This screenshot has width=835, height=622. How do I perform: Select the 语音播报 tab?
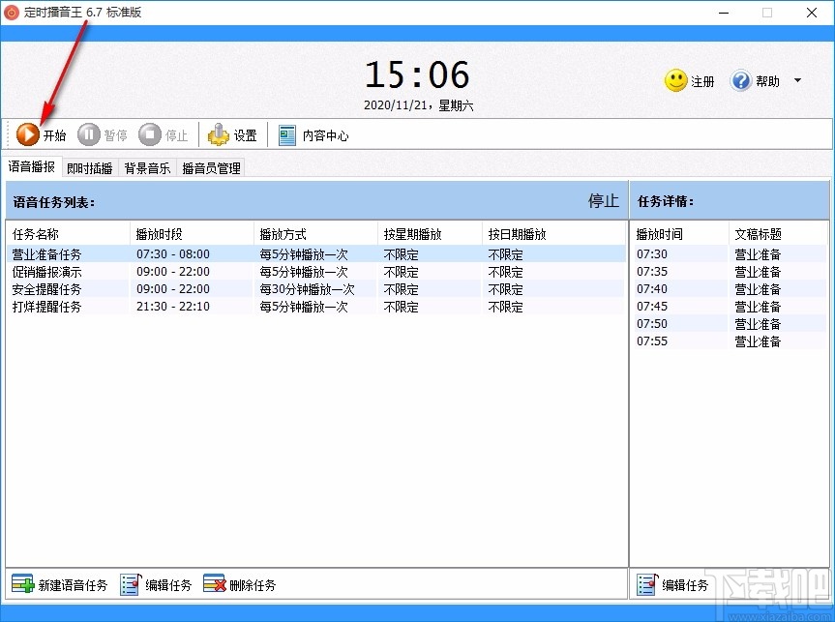click(32, 167)
